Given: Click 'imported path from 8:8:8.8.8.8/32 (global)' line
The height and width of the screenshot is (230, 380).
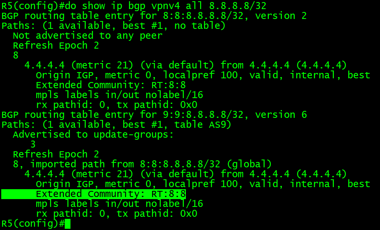Looking at the screenshot, I should (142, 164).
